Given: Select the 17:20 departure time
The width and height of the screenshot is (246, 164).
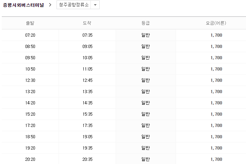Looking at the screenshot, I should 30,125.
